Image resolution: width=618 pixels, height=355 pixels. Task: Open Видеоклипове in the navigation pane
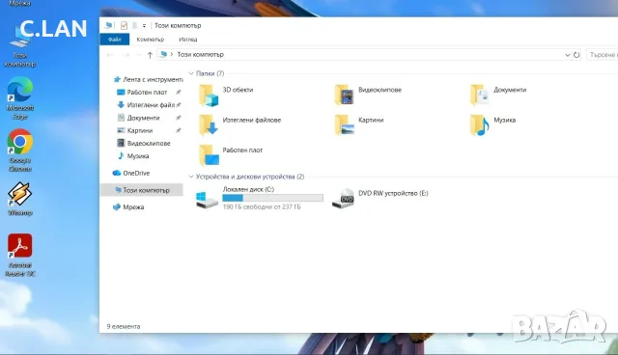[149, 144]
